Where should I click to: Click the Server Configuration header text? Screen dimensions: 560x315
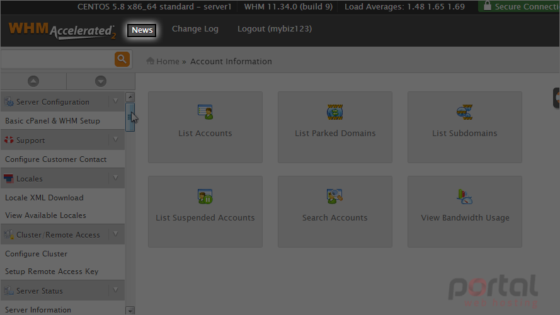(x=53, y=102)
